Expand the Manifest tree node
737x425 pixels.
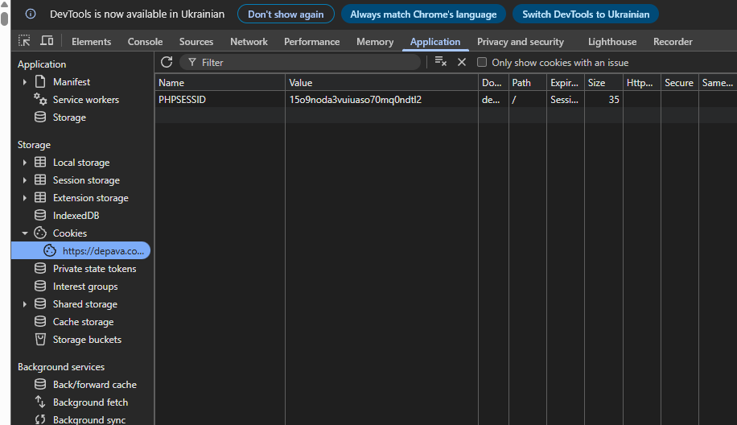[24, 82]
